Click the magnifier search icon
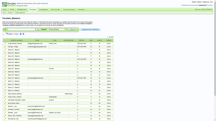Screen dimensions: 216x121 click(5, 29)
